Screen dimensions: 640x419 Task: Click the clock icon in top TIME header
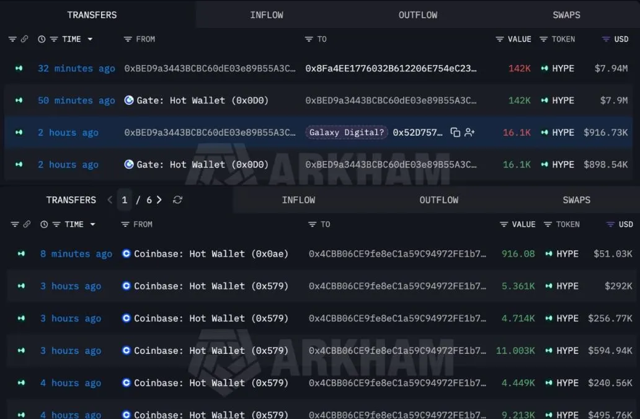[42, 39]
